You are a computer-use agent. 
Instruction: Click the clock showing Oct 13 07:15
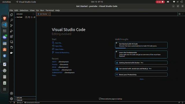click(97, 2)
